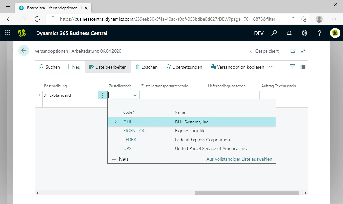The height and width of the screenshot is (204, 343).
Task: Click the Dynamics 365 Business Central title
Action: click(71, 33)
